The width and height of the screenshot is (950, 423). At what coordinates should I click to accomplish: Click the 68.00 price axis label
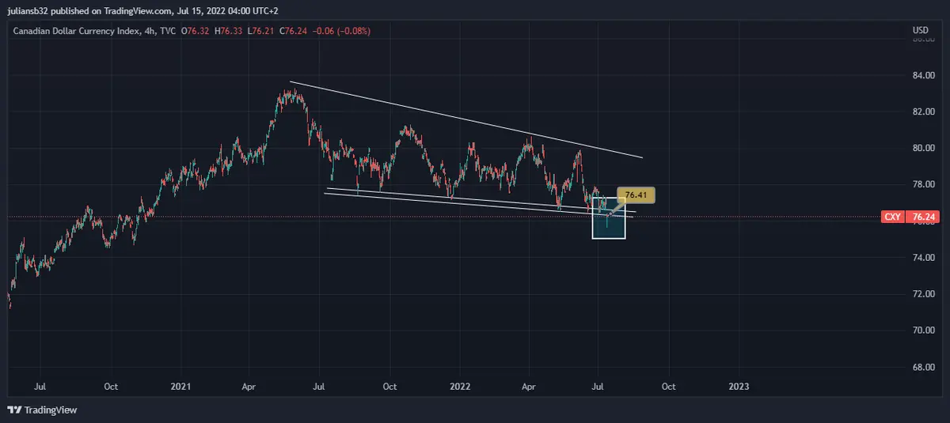(x=922, y=367)
